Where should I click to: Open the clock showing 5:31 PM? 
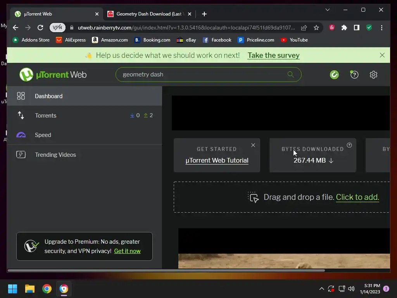click(370, 289)
